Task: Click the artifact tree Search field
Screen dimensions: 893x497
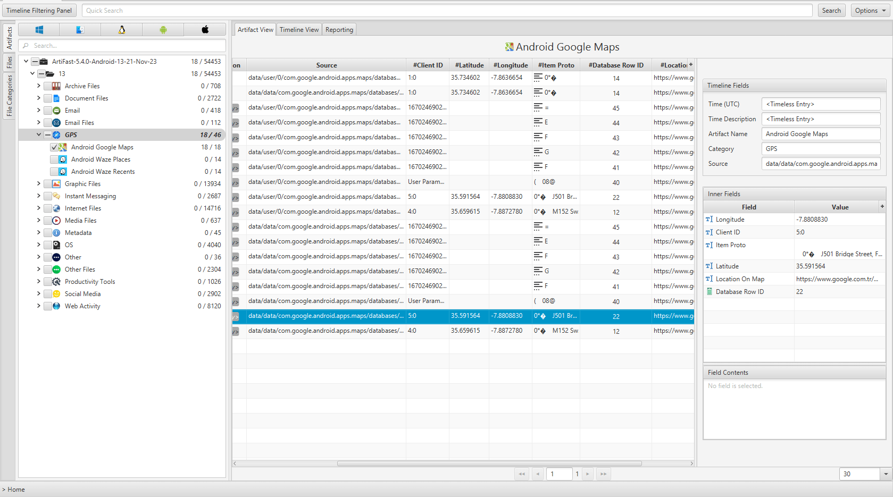Action: pyautogui.click(x=122, y=46)
